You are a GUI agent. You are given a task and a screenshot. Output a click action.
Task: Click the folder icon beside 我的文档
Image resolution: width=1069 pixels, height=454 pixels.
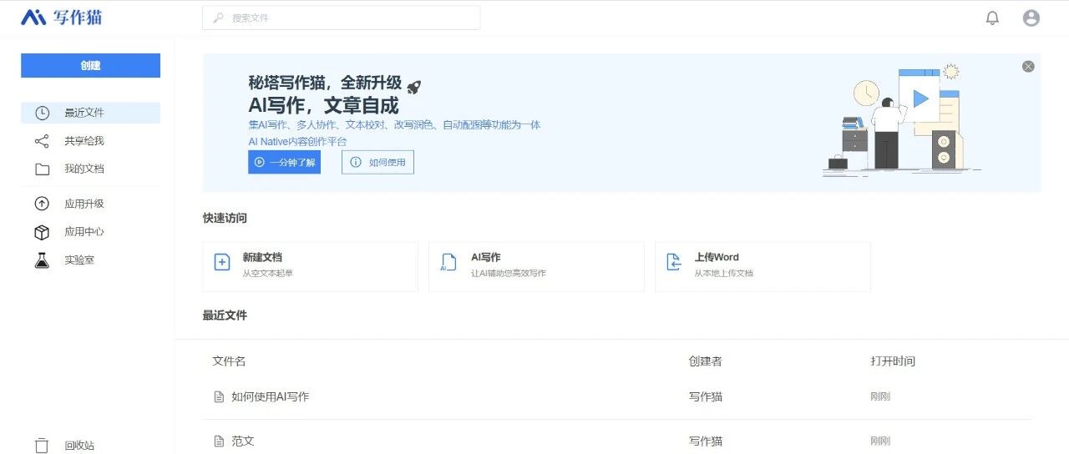(x=42, y=169)
